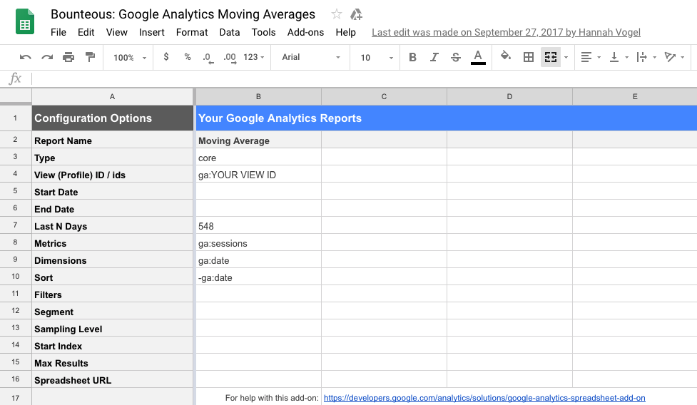Select the 'Moving Average' cell

pyautogui.click(x=258, y=140)
